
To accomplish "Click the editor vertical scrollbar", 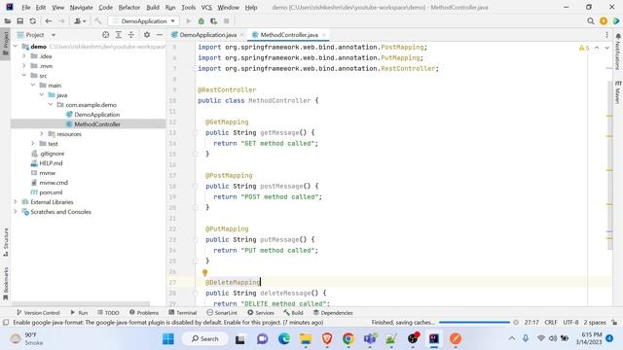I will (609, 166).
